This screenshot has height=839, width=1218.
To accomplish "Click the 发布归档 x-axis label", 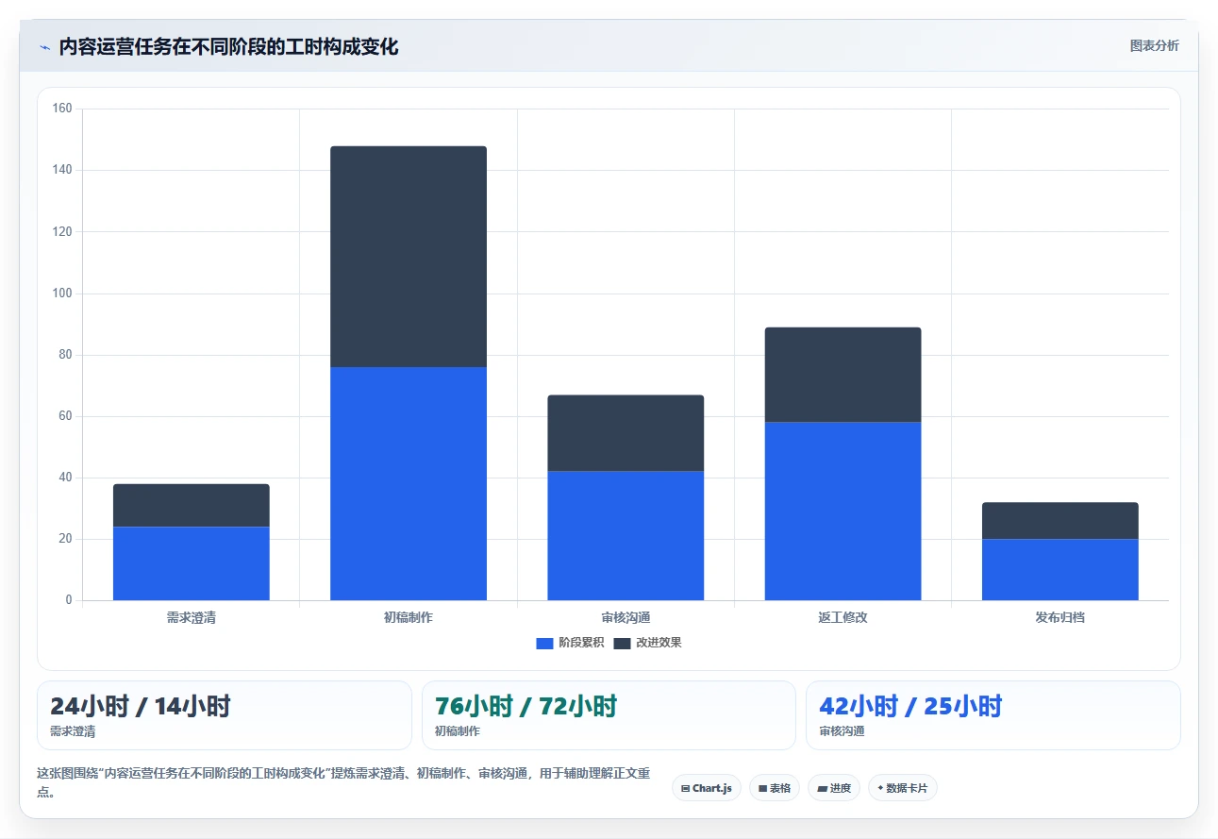I will tap(1060, 617).
